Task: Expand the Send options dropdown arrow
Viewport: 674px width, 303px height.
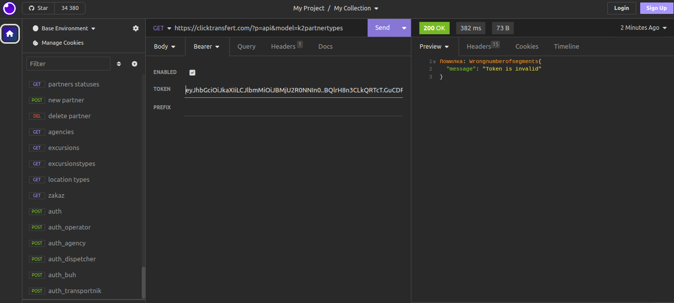Action: coord(404,28)
